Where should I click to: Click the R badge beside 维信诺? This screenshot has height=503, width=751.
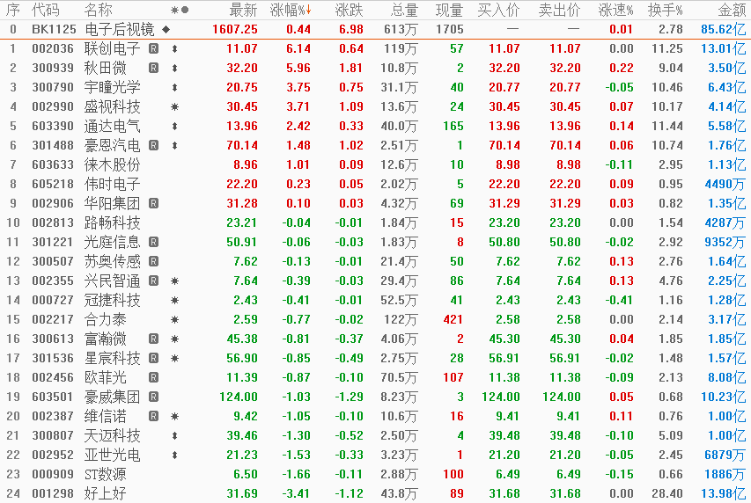(153, 416)
